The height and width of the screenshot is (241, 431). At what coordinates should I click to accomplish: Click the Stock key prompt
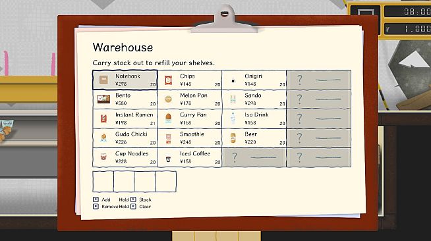coord(141,200)
